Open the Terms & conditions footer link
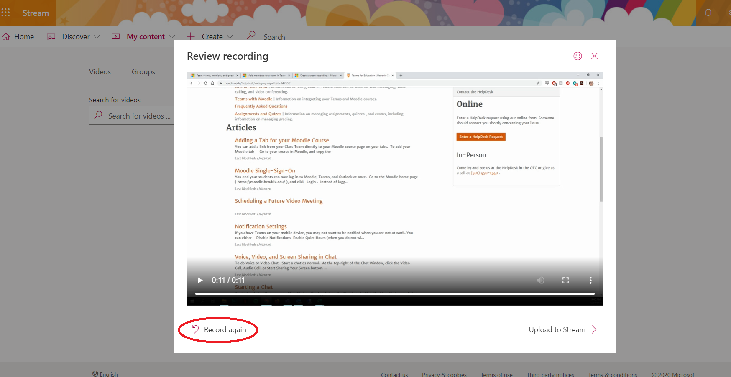Viewport: 731px width, 377px height. click(613, 374)
